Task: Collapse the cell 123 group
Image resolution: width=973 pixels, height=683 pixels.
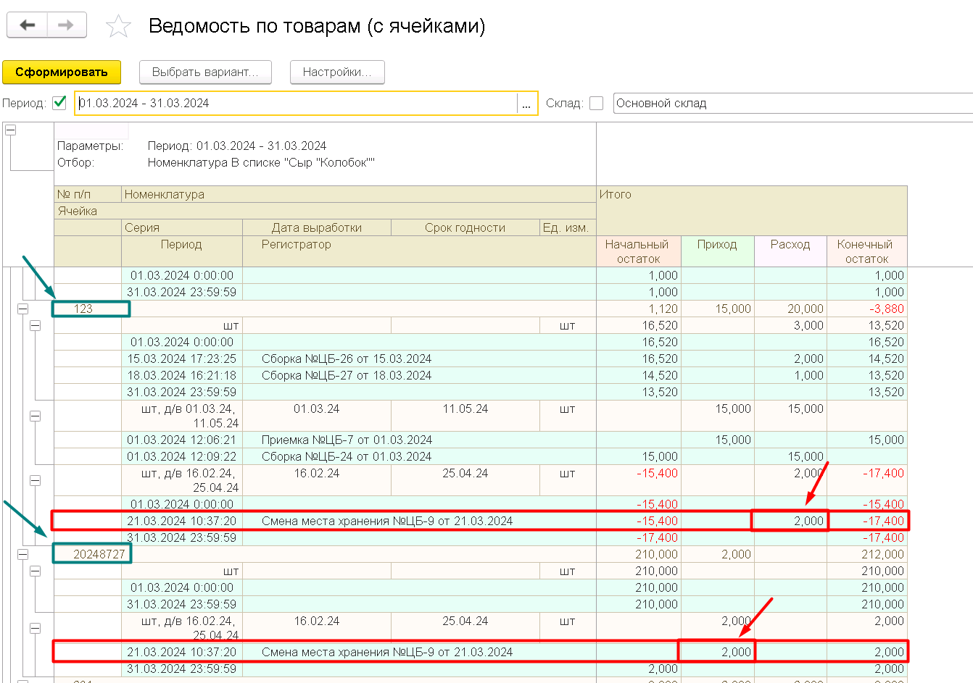Action: pyautogui.click(x=22, y=309)
